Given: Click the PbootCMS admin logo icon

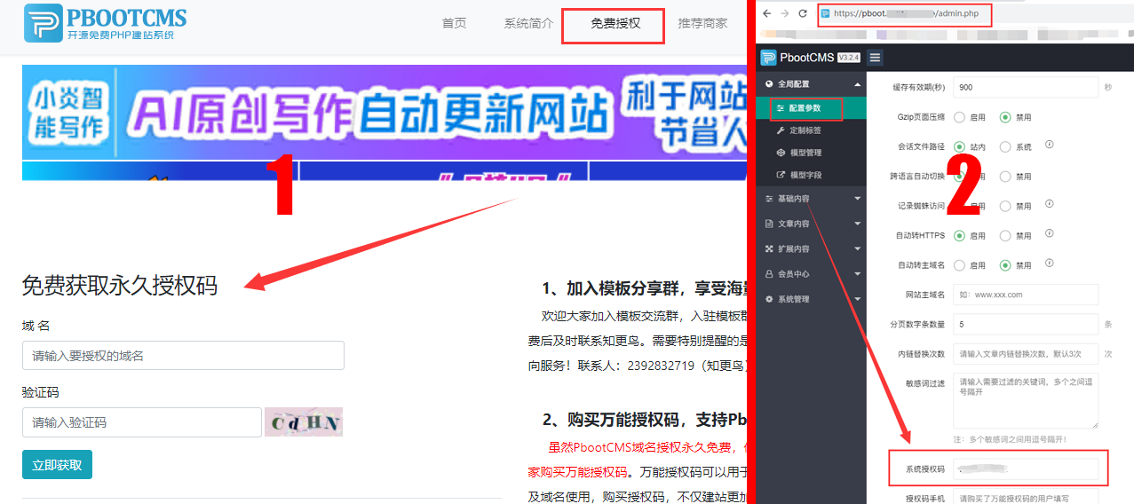Looking at the screenshot, I should [x=769, y=58].
